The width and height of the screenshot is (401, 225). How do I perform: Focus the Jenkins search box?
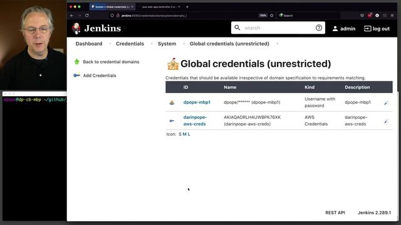pos(278,27)
